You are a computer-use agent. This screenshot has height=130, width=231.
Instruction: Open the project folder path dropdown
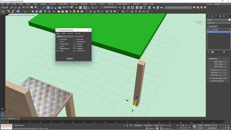[x=178, y=8]
